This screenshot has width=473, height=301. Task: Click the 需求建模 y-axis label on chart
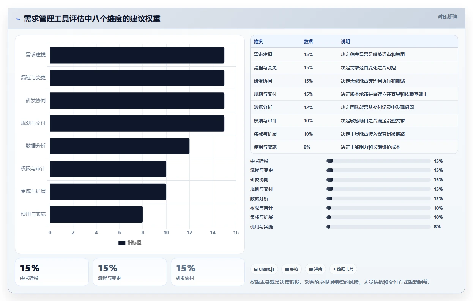36,55
